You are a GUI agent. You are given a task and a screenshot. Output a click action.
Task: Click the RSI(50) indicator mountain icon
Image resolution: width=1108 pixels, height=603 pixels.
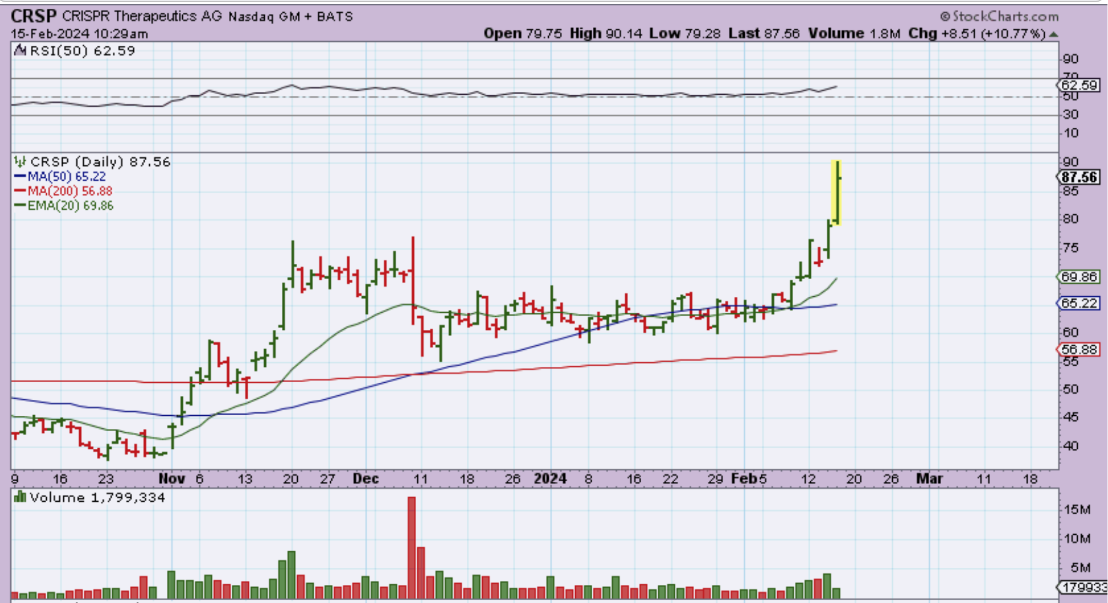coord(20,51)
